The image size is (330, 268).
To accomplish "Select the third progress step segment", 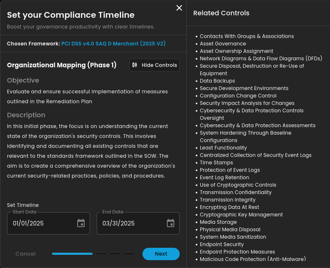I will (115, 254).
